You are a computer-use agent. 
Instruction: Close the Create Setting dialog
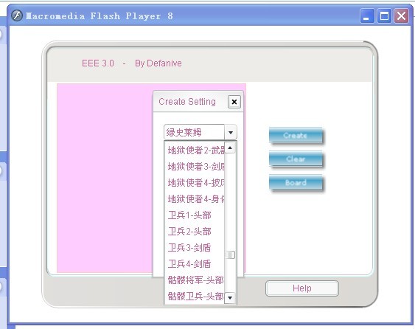(x=234, y=102)
